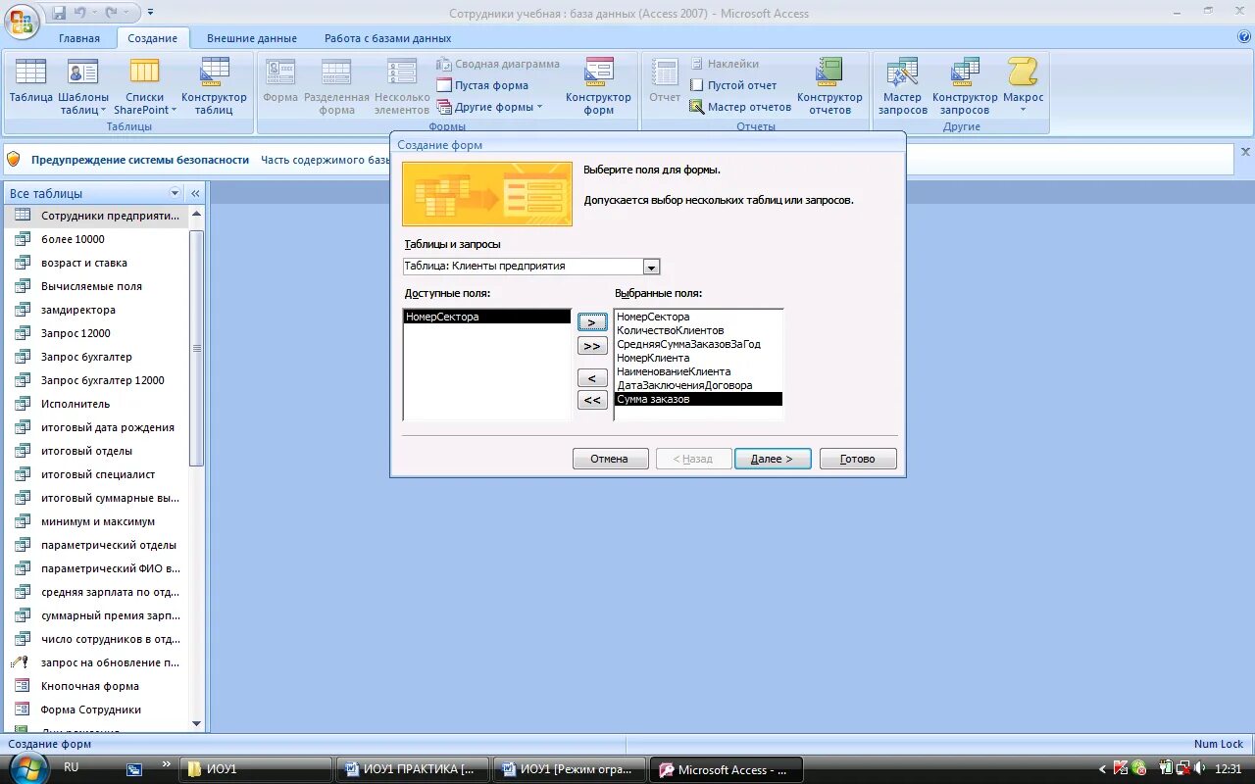Select Запрос 12000 in navigation
1255x784 pixels.
click(96, 333)
